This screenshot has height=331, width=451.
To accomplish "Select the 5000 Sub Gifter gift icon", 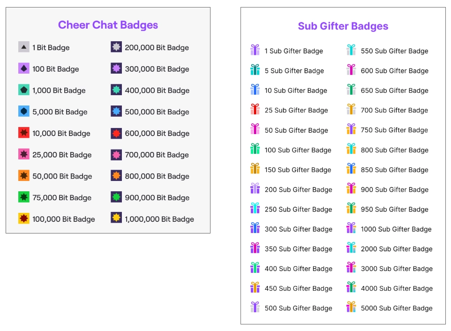I will click(351, 308).
